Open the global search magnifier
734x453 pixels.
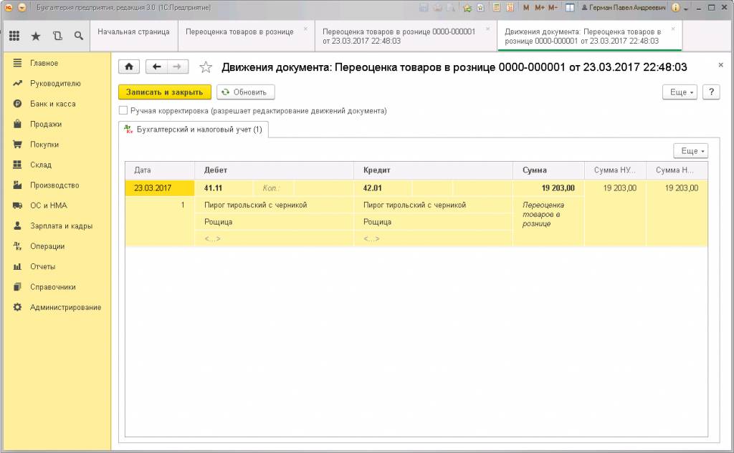79,36
